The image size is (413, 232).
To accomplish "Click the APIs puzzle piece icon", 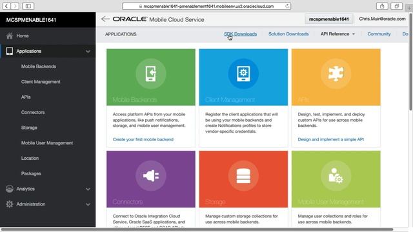I will pyautogui.click(x=336, y=73).
